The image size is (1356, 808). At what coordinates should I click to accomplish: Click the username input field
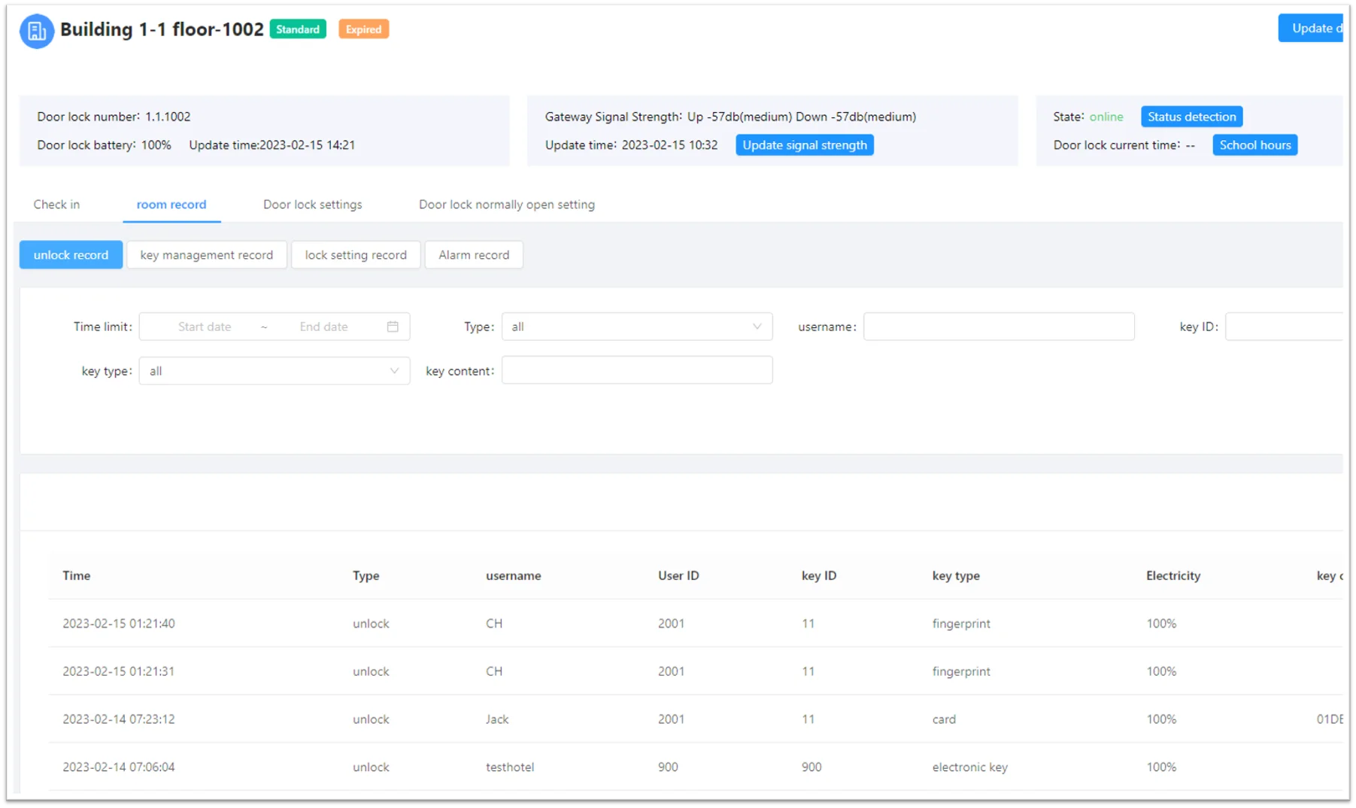(999, 327)
